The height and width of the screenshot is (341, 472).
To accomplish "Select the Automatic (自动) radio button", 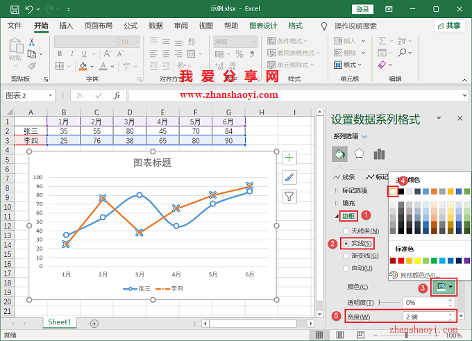I will click(x=346, y=268).
